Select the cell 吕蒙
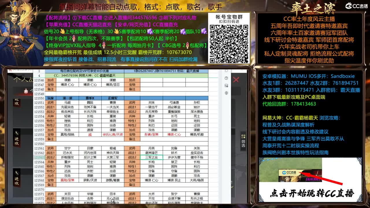Viewport: 370px width, 208px height. [90, 148]
